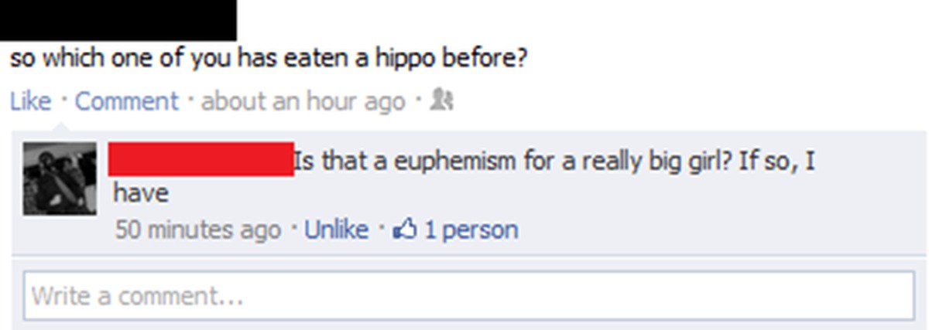Click the word 'have' in the comment
This screenshot has width=929, height=330.
pos(141,192)
